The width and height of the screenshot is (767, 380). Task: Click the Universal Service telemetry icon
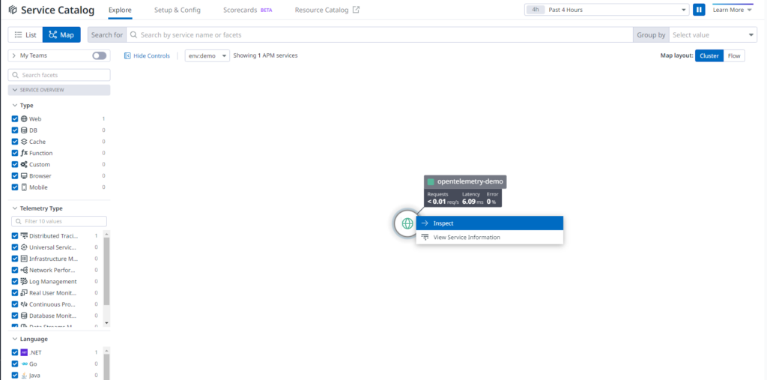point(25,247)
